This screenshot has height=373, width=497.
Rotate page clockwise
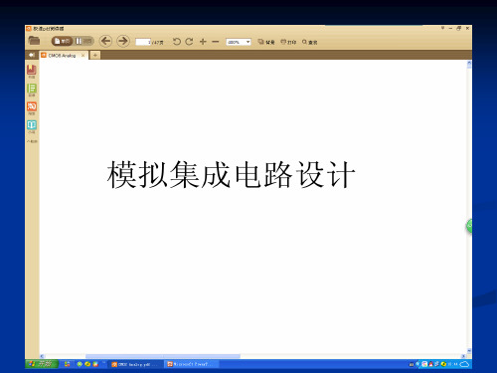tap(189, 42)
